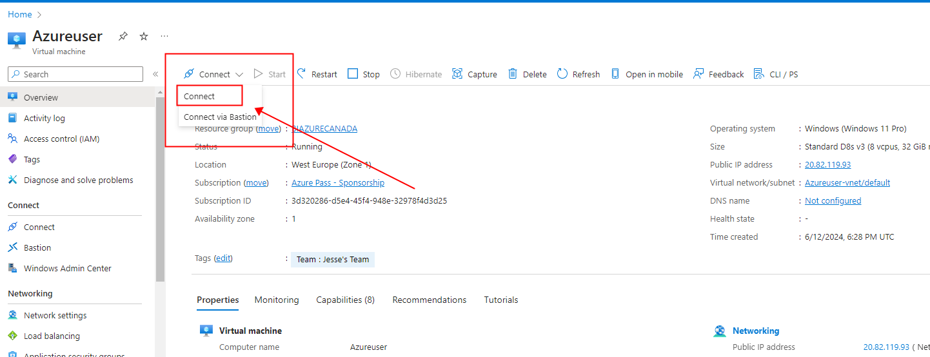Switch to the Monitoring tab
Viewport: 930px width, 357px height.
[277, 300]
